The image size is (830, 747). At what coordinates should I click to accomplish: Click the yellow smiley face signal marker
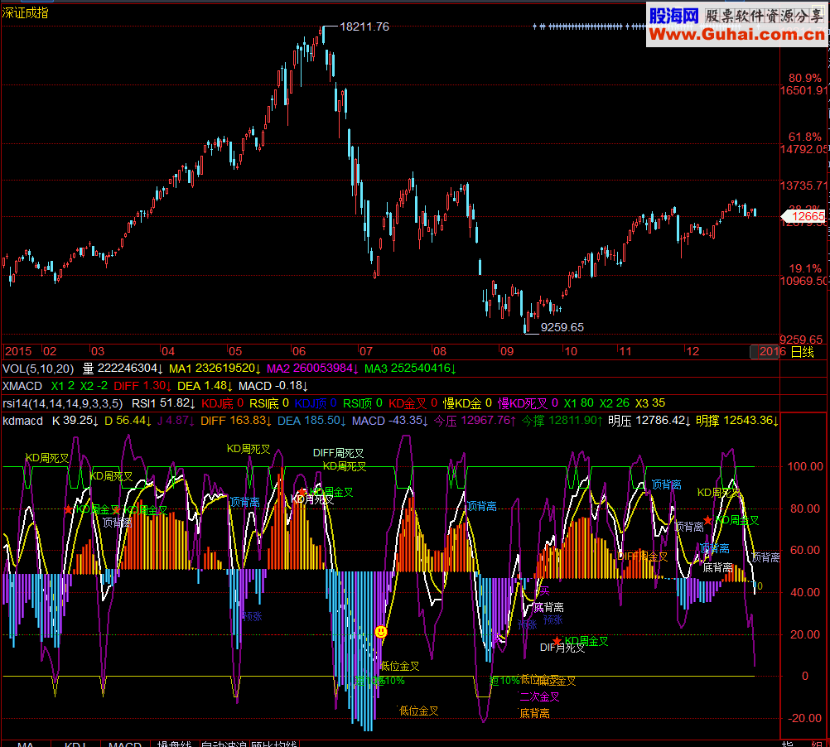click(380, 632)
